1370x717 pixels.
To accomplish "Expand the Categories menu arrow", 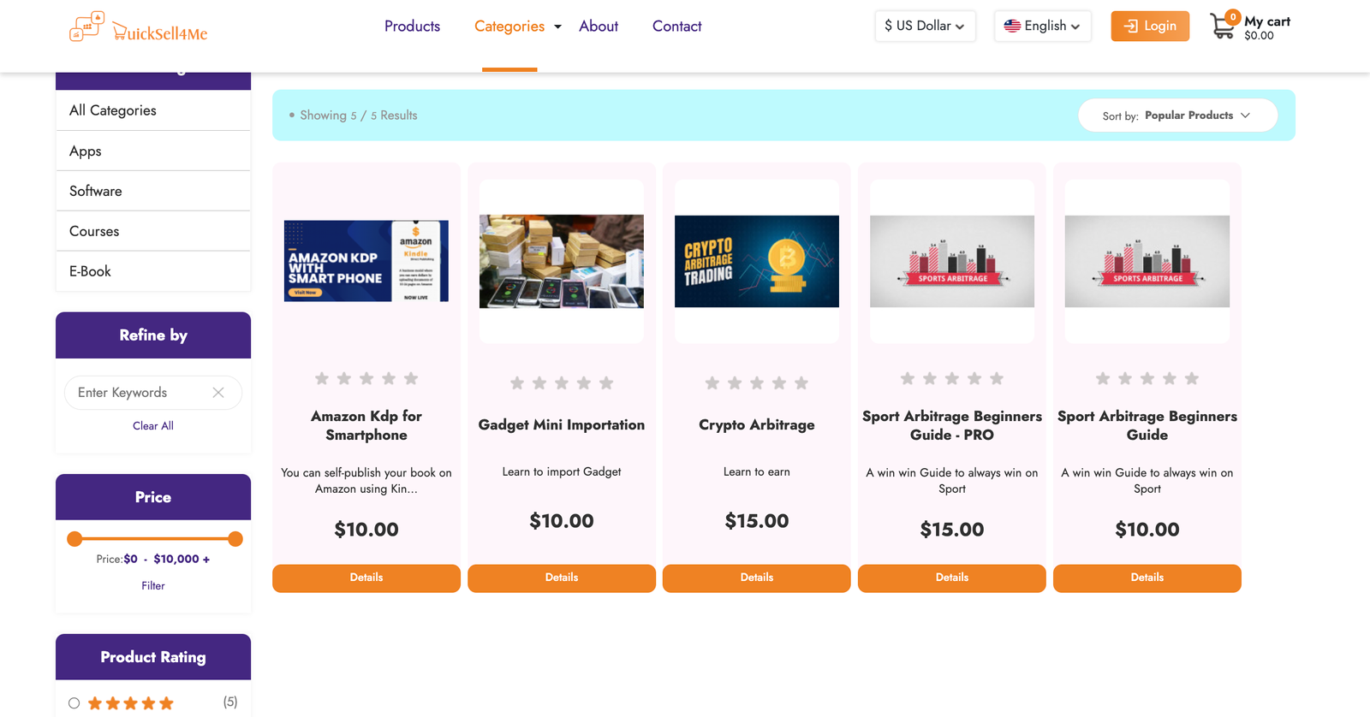I will click(x=557, y=27).
